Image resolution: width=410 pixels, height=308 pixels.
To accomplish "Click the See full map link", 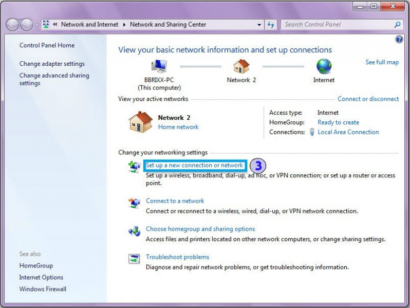I will click(382, 62).
